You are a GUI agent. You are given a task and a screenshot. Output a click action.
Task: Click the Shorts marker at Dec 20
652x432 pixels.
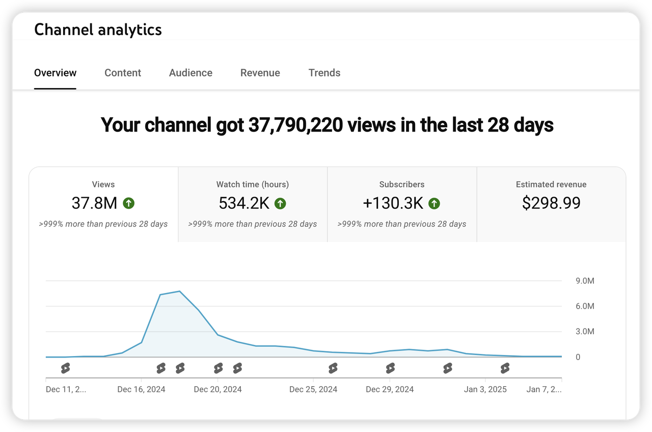pos(218,368)
